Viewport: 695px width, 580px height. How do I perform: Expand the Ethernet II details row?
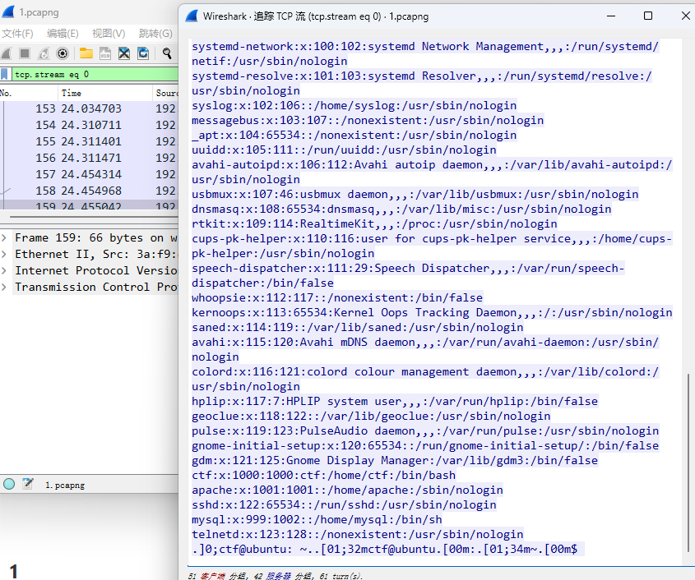coord(6,255)
